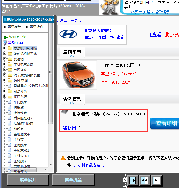Image resolution: width=179 pixels, height=188 pixels.
Task: Click the document icon beside 车门线束
Action: pyautogui.click(x=10, y=102)
